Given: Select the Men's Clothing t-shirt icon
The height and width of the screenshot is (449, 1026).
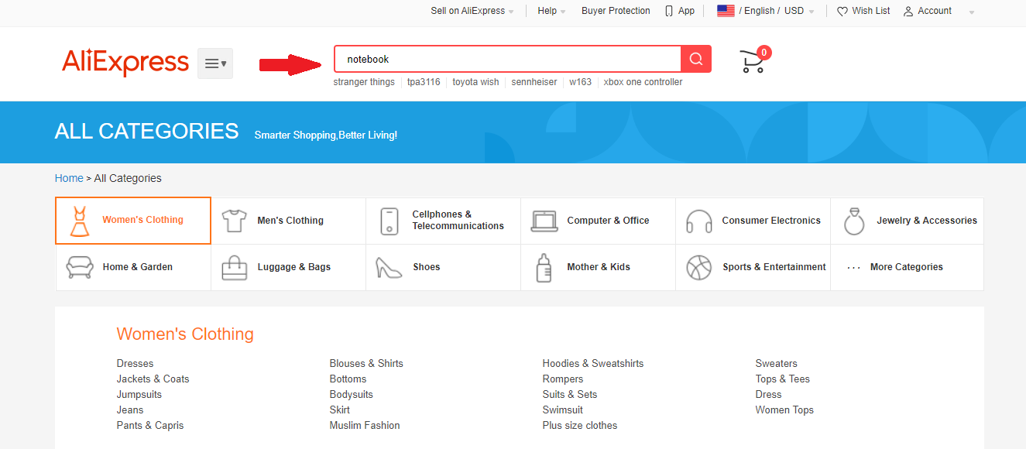Looking at the screenshot, I should pyautogui.click(x=234, y=221).
